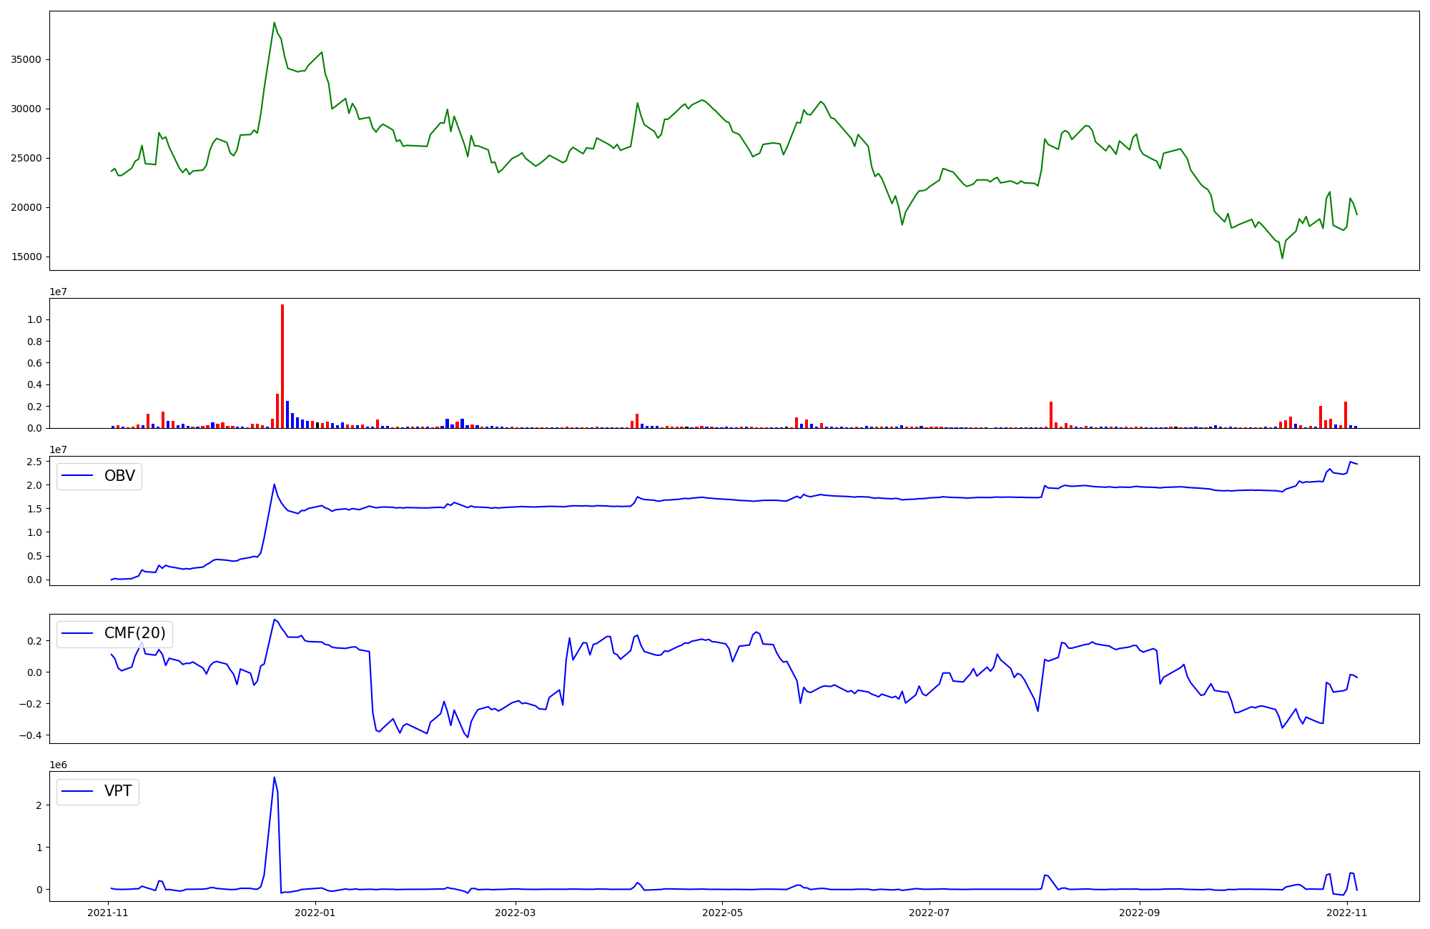Click the green price line's highest peak
Viewport: 1430px width, 929px height.
click(x=274, y=23)
